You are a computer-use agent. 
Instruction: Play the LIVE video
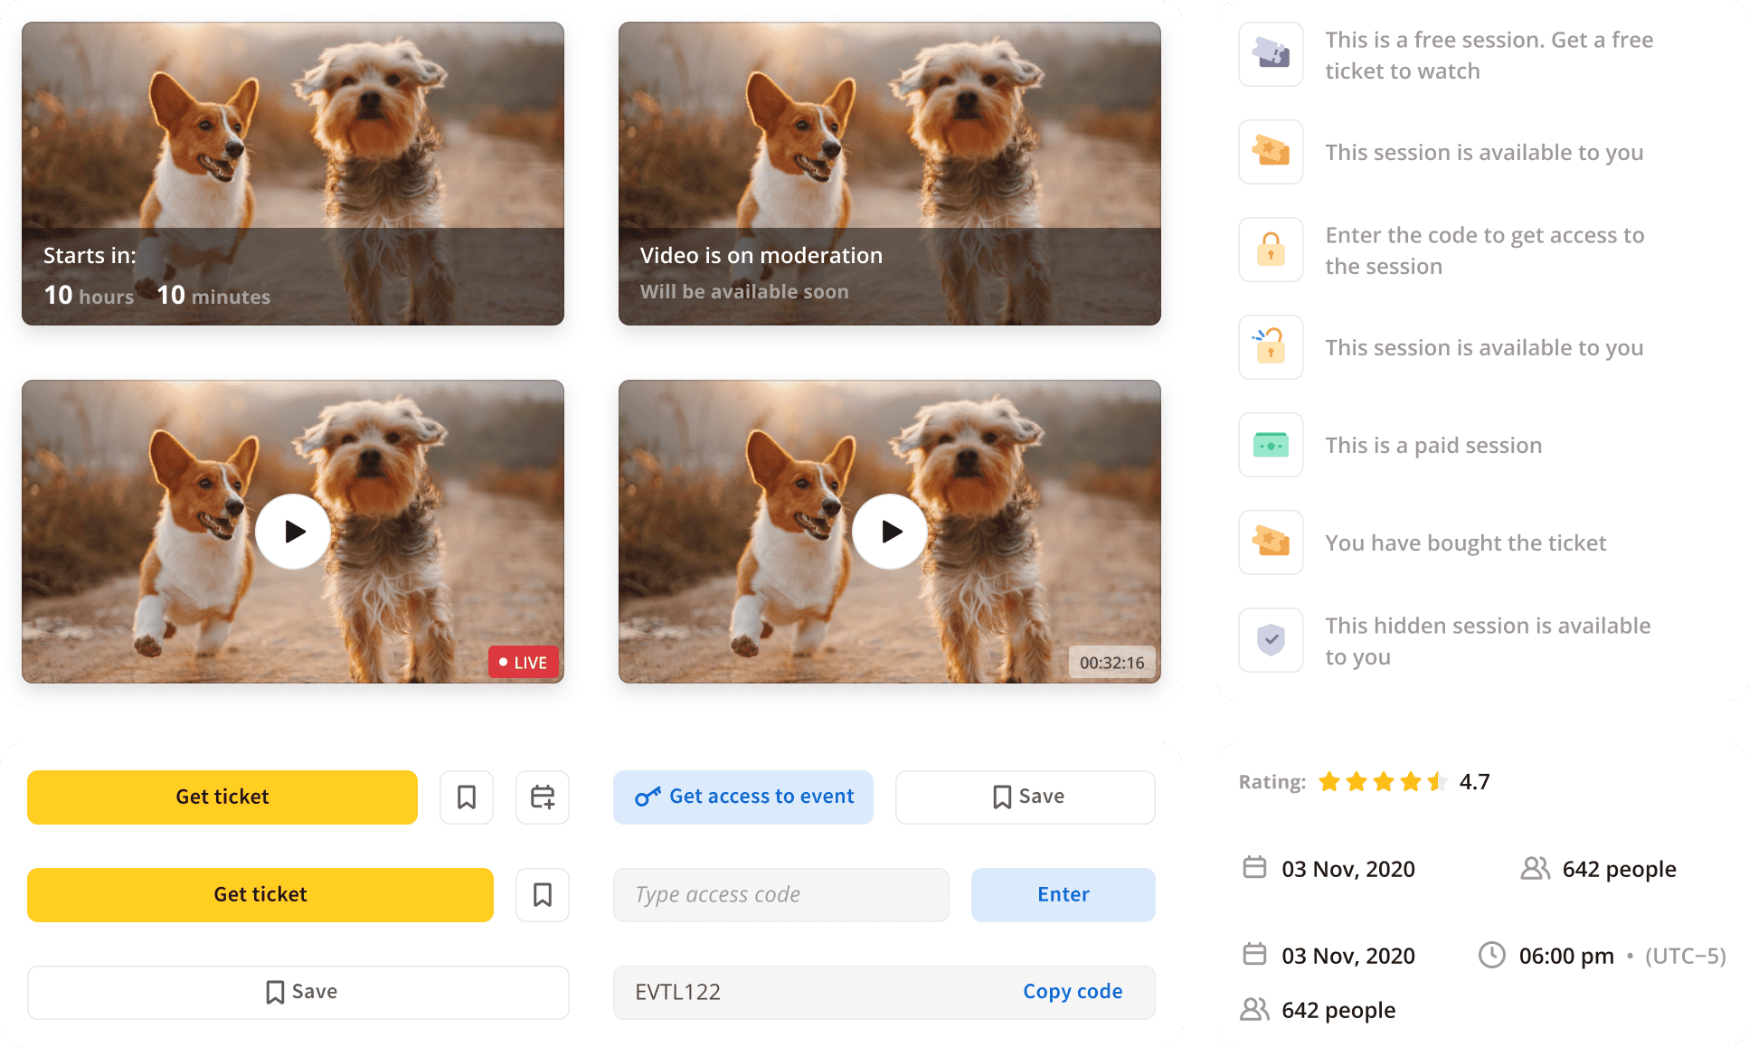click(293, 532)
